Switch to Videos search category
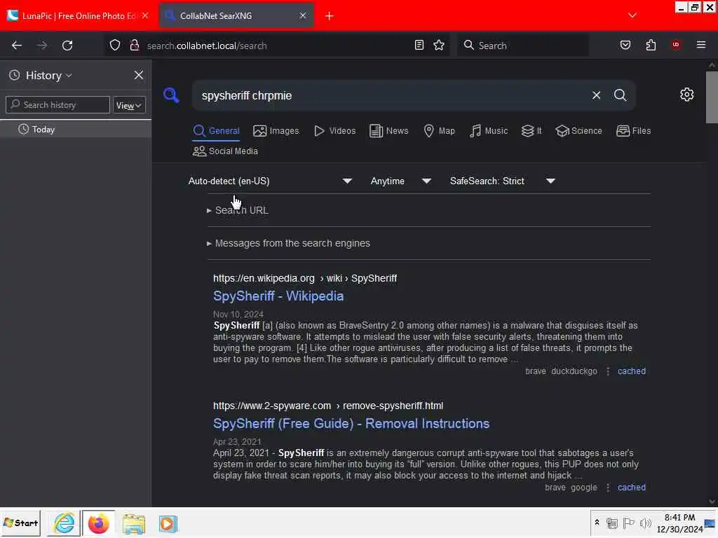Screen dimensions: 718x538 [x=334, y=131]
